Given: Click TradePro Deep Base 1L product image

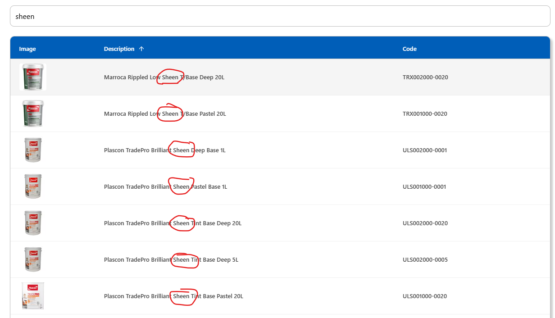Looking at the screenshot, I should (33, 150).
